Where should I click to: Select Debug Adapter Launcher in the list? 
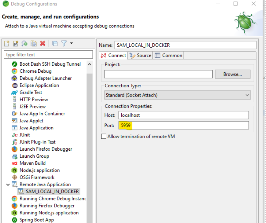click(x=46, y=78)
